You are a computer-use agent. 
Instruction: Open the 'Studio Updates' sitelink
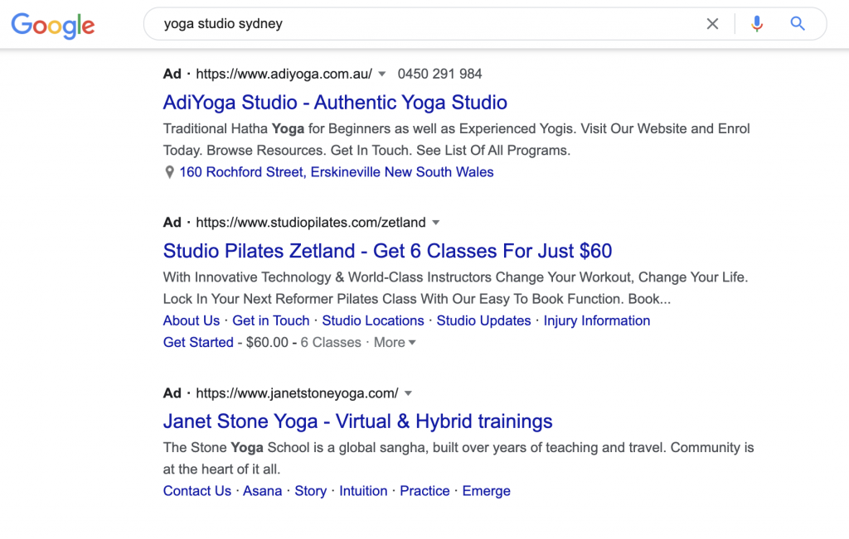(483, 320)
